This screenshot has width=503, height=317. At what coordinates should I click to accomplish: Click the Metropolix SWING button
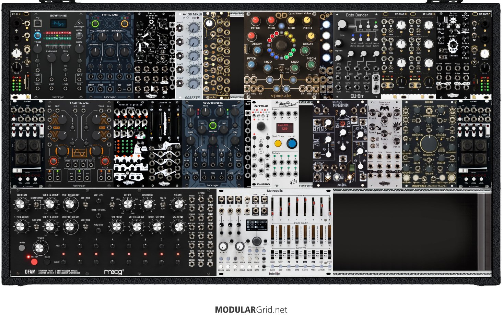[242, 267]
